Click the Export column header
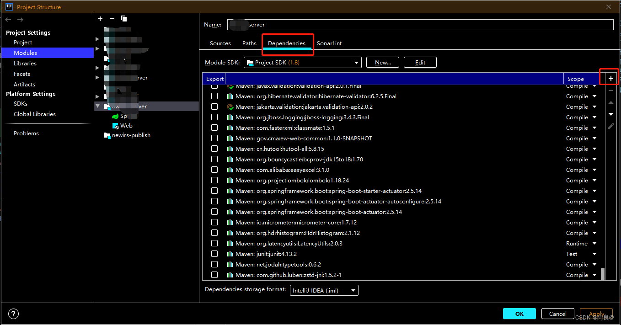The height and width of the screenshot is (325, 621). [215, 79]
